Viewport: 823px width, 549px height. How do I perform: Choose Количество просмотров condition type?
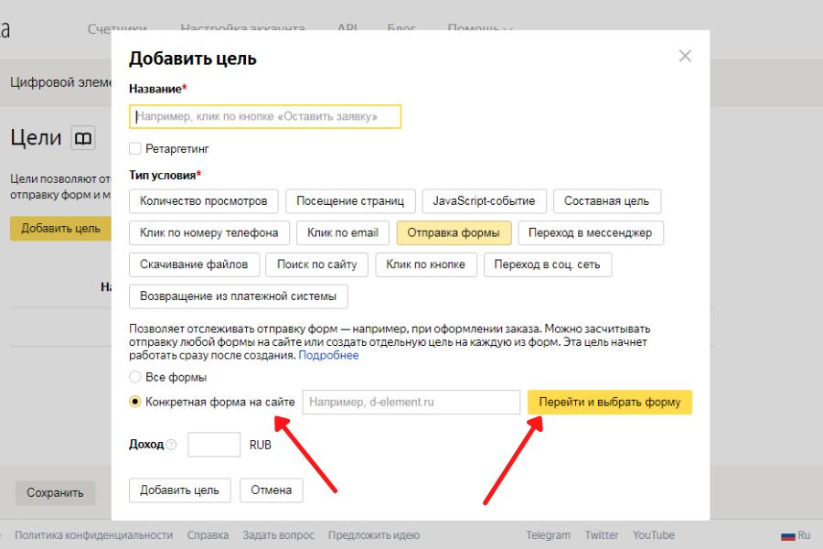point(203,201)
